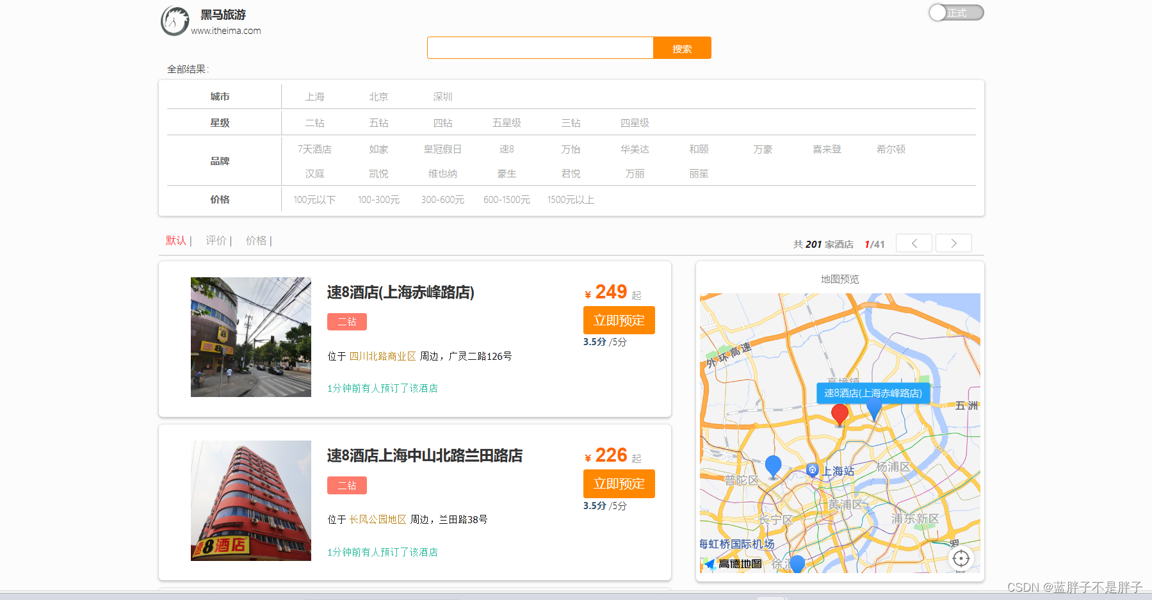Filter by brand 豪生

click(507, 174)
